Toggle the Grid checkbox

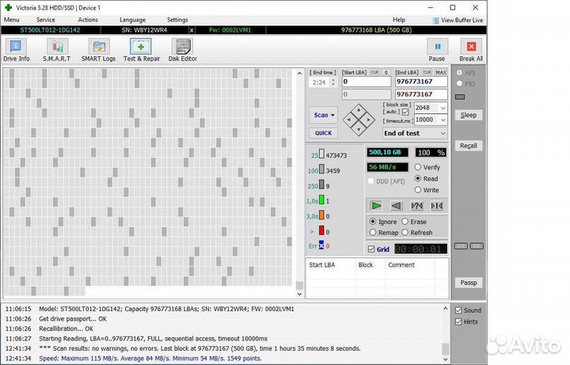pos(370,249)
